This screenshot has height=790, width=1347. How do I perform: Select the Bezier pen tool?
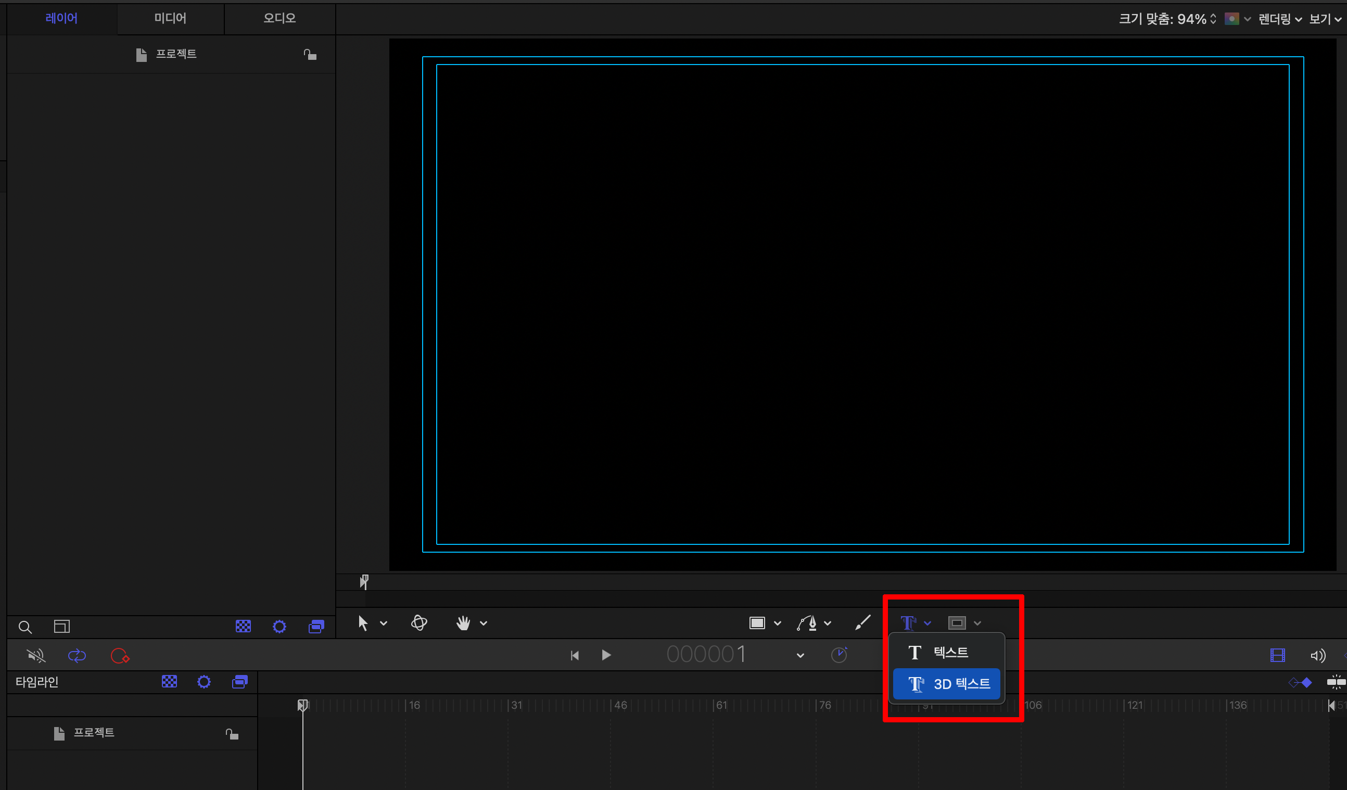pos(807,623)
